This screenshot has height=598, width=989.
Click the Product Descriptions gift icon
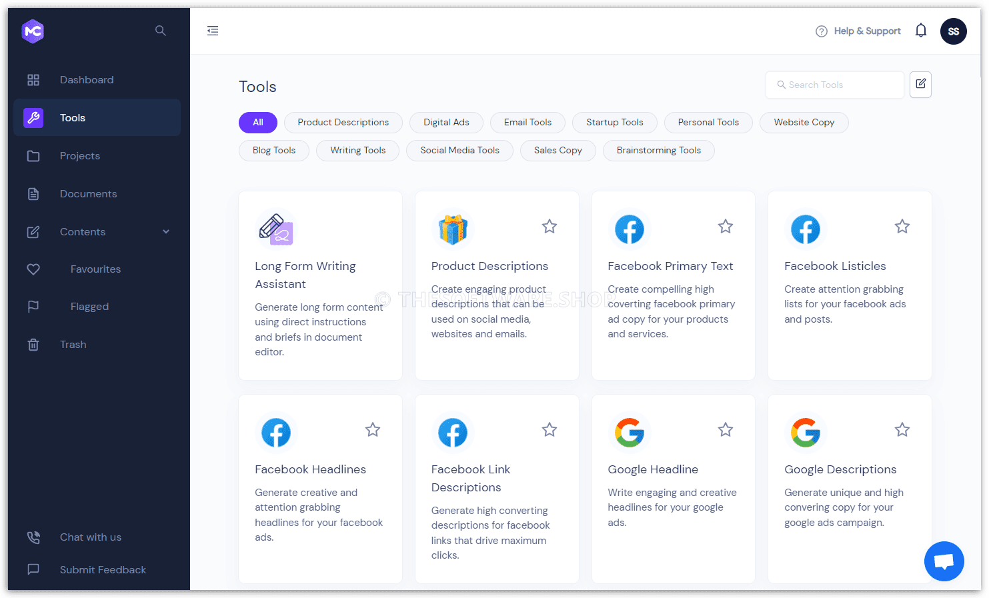point(453,229)
